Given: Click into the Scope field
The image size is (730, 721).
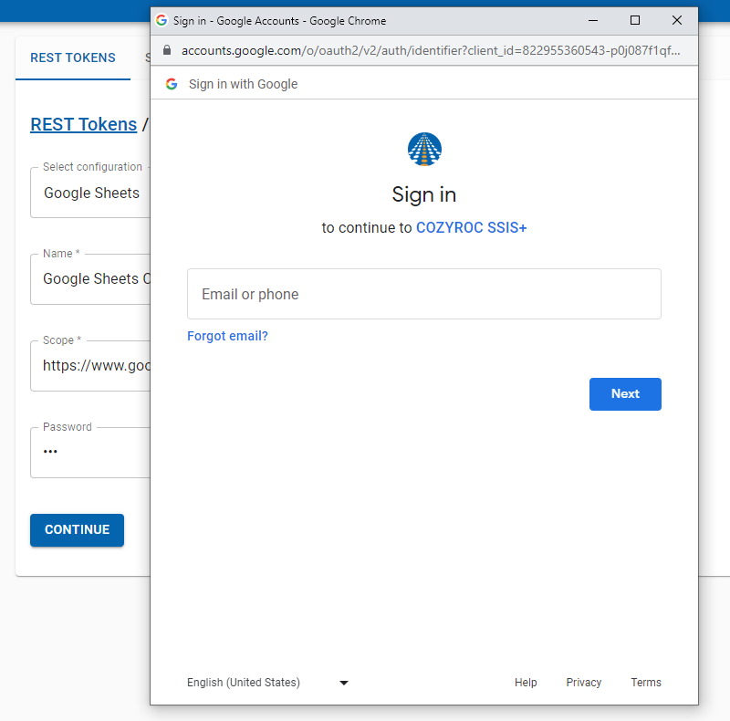Looking at the screenshot, I should pyautogui.click(x=91, y=366).
